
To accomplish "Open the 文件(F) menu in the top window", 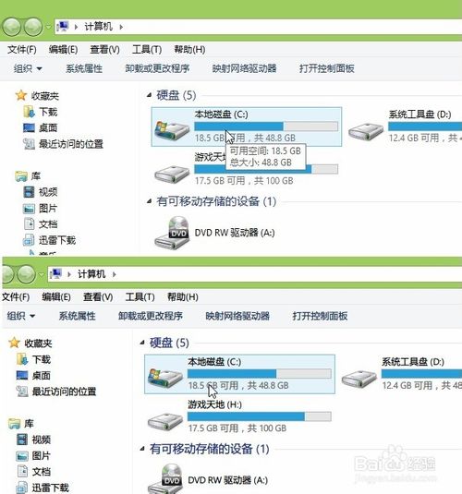I will point(22,50).
